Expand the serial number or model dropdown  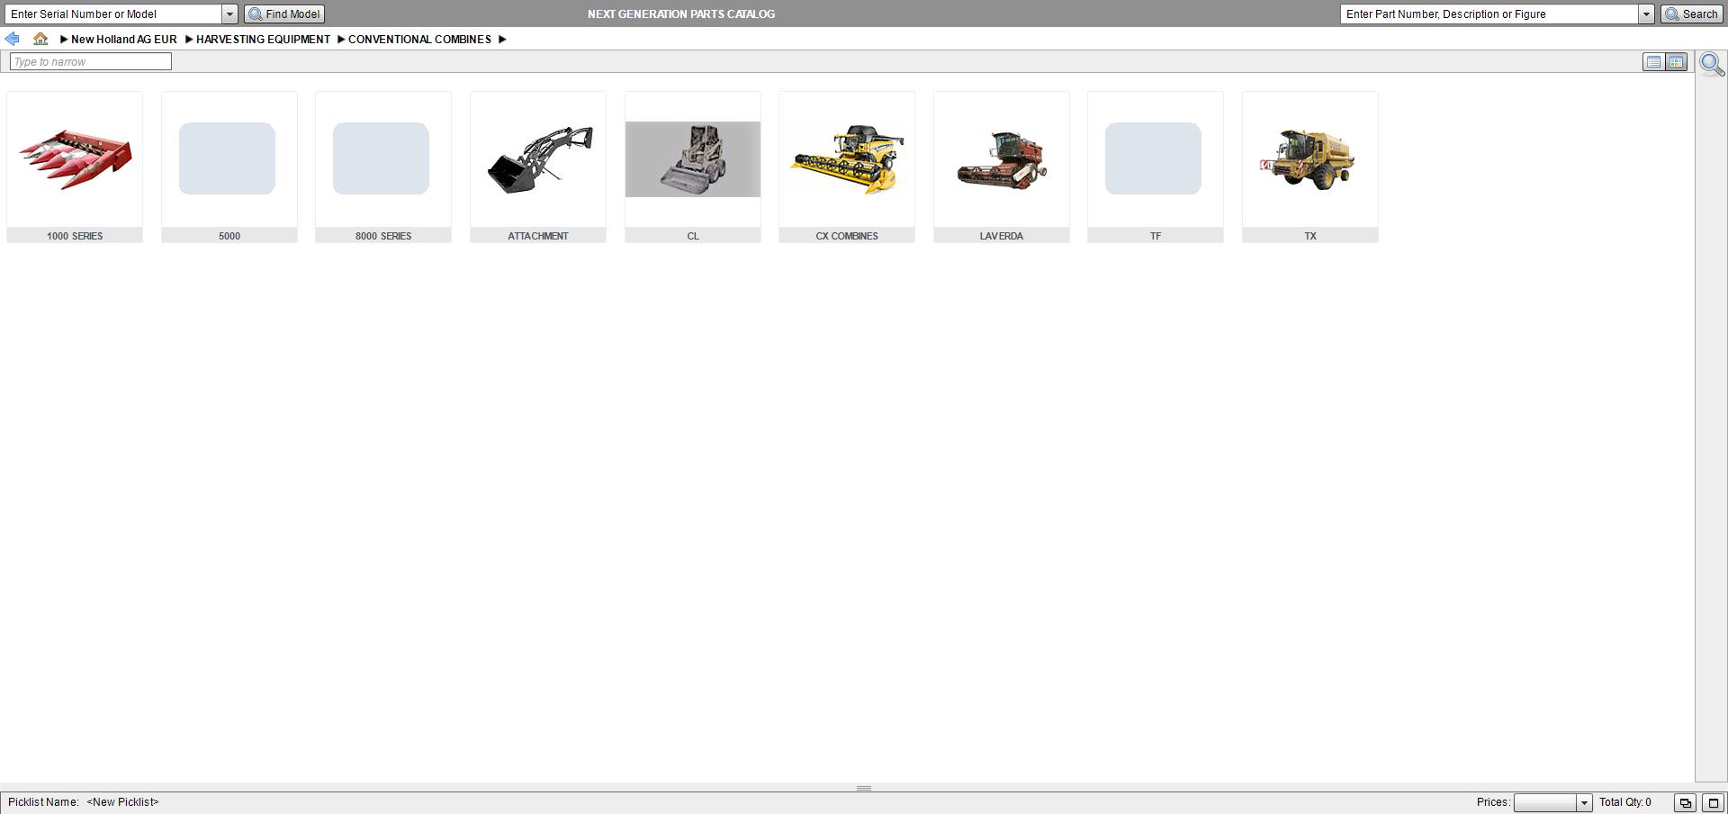[229, 14]
